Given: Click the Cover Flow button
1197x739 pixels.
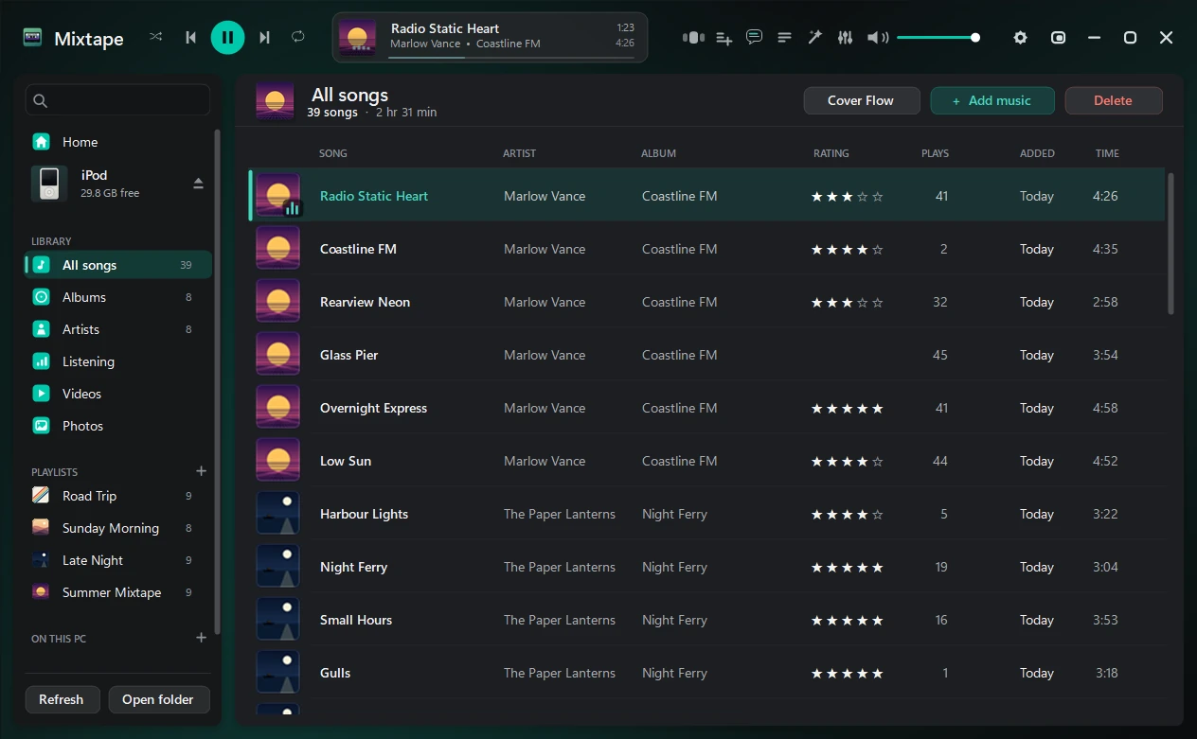Looking at the screenshot, I should point(861,100).
